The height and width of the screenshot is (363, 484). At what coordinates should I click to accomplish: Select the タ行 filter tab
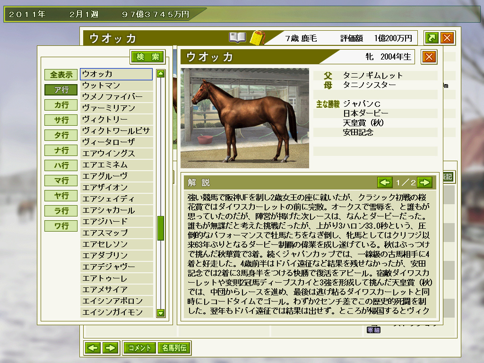pos(61,135)
